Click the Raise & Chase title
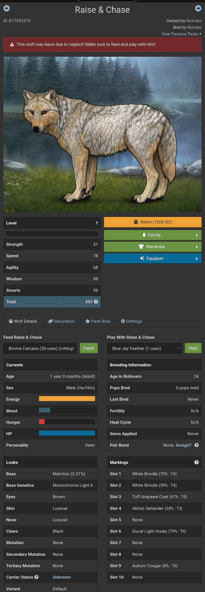 [102, 10]
